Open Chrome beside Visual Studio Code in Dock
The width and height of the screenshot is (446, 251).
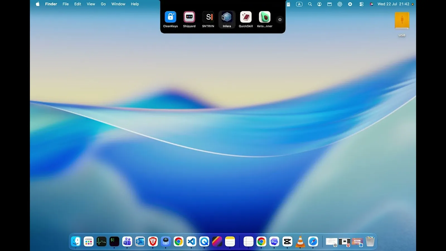pyautogui.click(x=178, y=241)
